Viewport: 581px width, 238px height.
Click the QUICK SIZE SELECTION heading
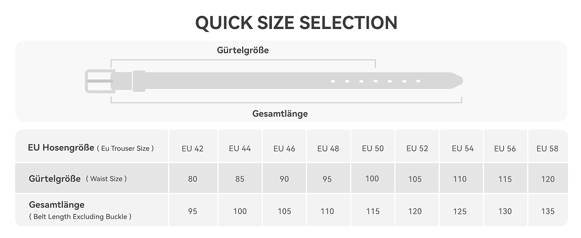tap(296, 23)
